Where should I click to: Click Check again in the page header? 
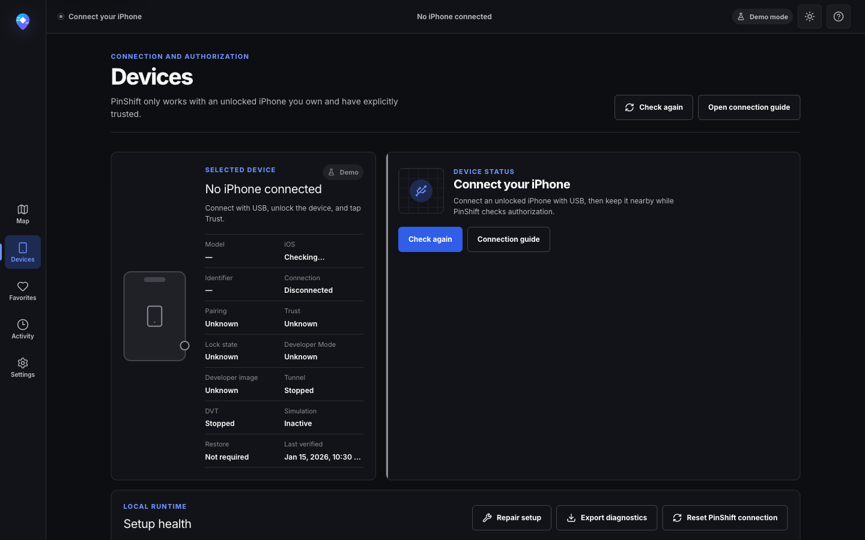tap(654, 107)
